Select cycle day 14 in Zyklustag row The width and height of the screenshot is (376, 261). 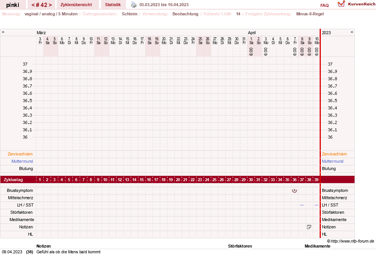134,180
